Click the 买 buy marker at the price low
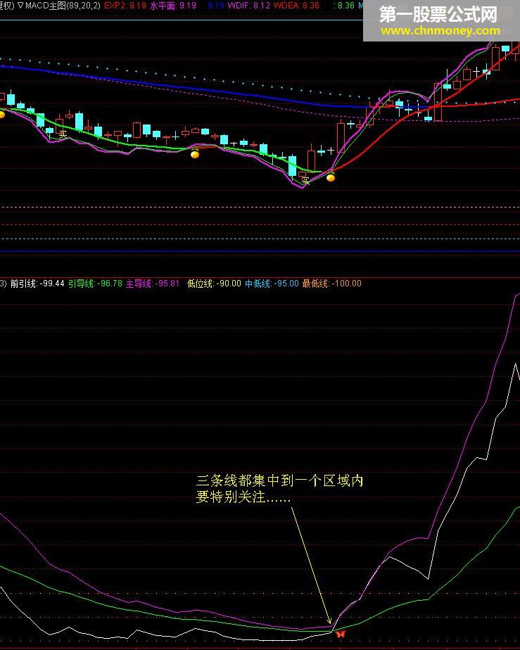The height and width of the screenshot is (650, 520). pyautogui.click(x=305, y=181)
